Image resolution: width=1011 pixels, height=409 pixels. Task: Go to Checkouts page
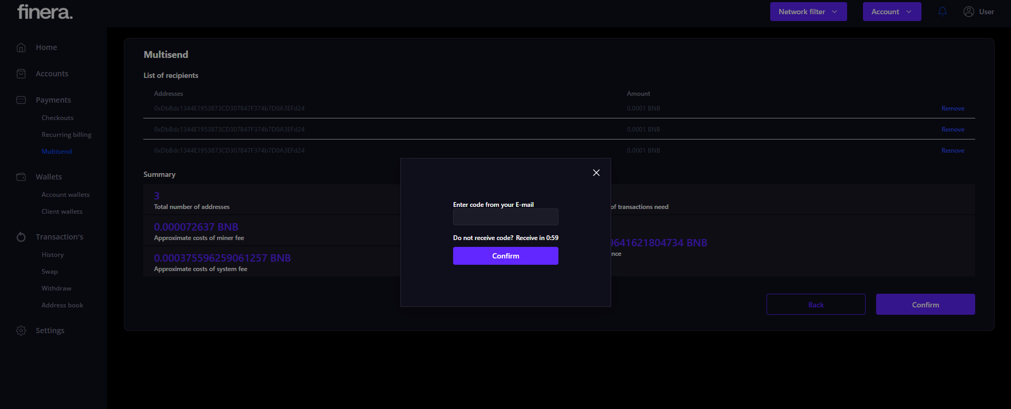[57, 118]
